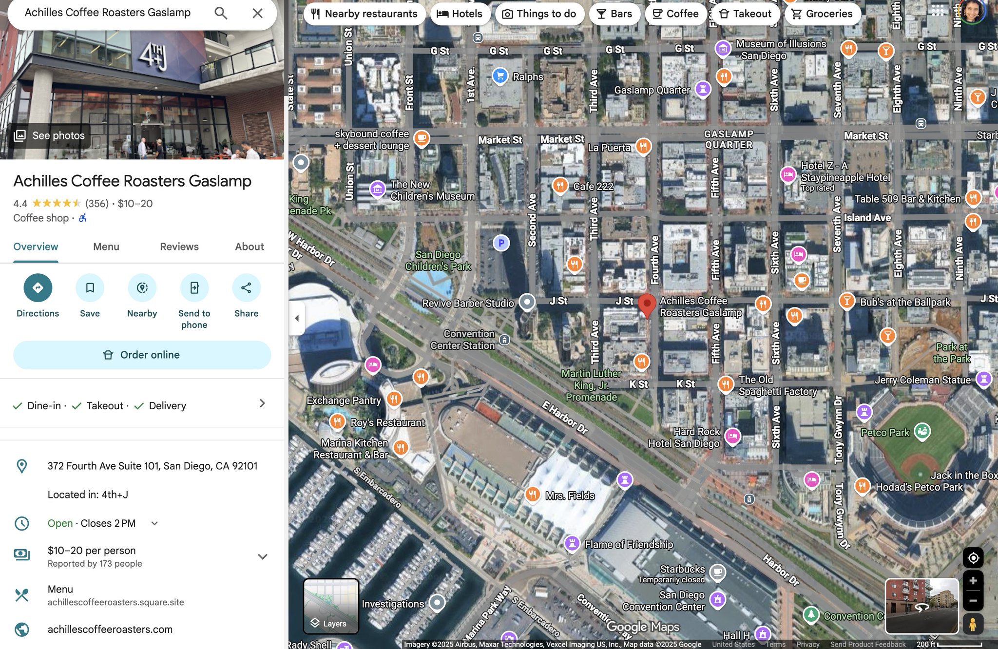Click the Located in: 4th+J text
This screenshot has height=649, width=998.
tap(88, 495)
